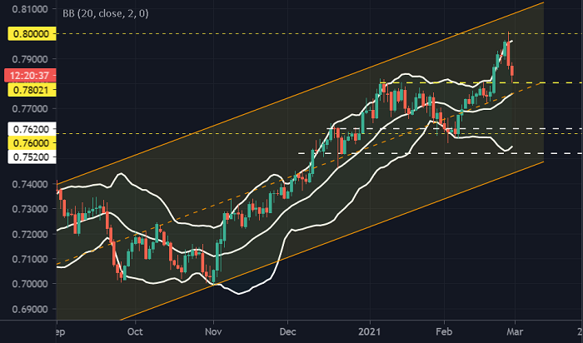Image resolution: width=583 pixels, height=343 pixels.
Task: Select the 0.75200 white price label
Action: pos(32,157)
